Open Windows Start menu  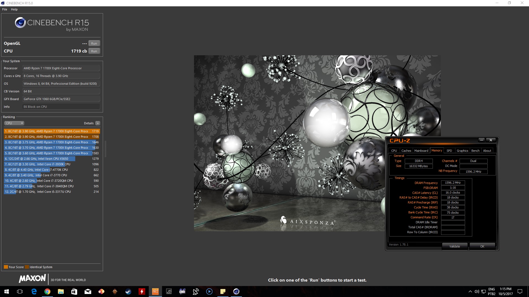pyautogui.click(x=7, y=291)
